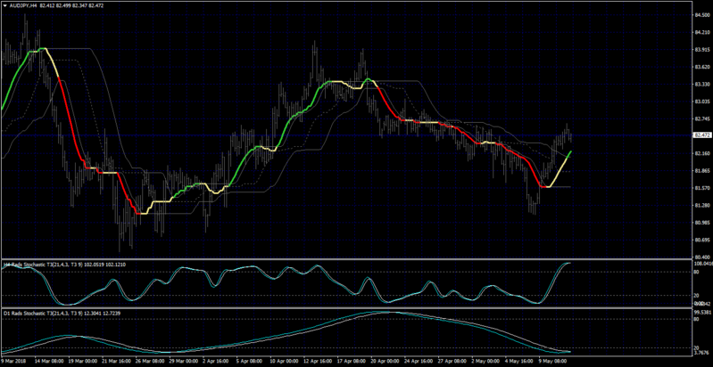
Task: Click the 14 Mar 08:00 time label
Action: tap(49, 363)
